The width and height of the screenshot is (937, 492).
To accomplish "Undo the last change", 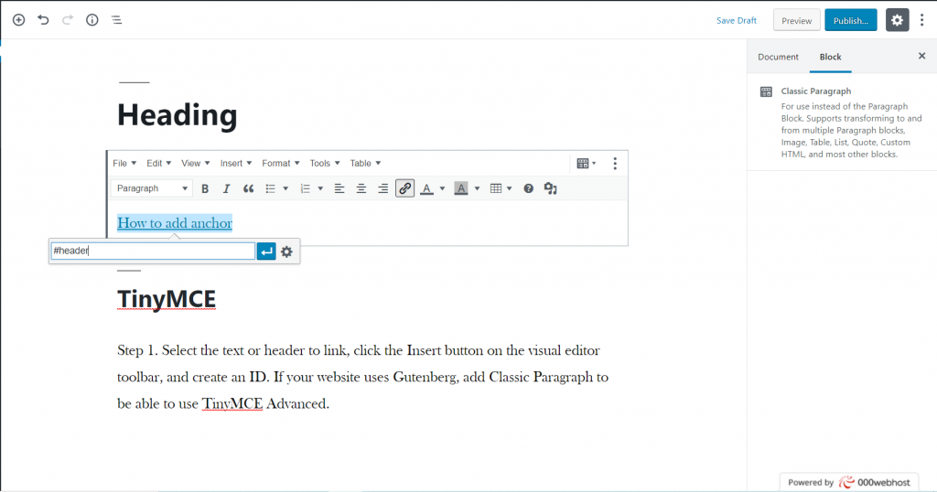I will (43, 20).
